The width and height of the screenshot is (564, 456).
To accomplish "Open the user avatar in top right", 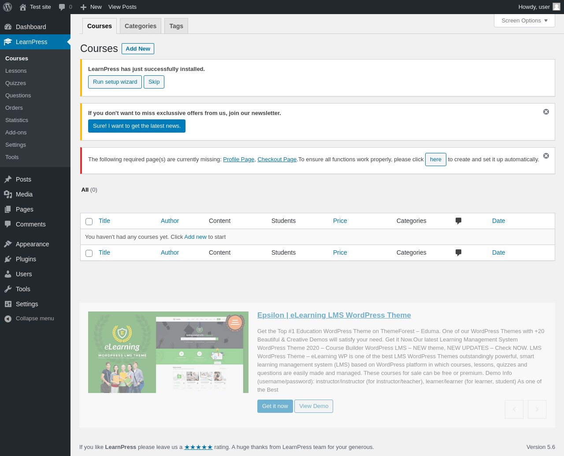I will pos(557,7).
